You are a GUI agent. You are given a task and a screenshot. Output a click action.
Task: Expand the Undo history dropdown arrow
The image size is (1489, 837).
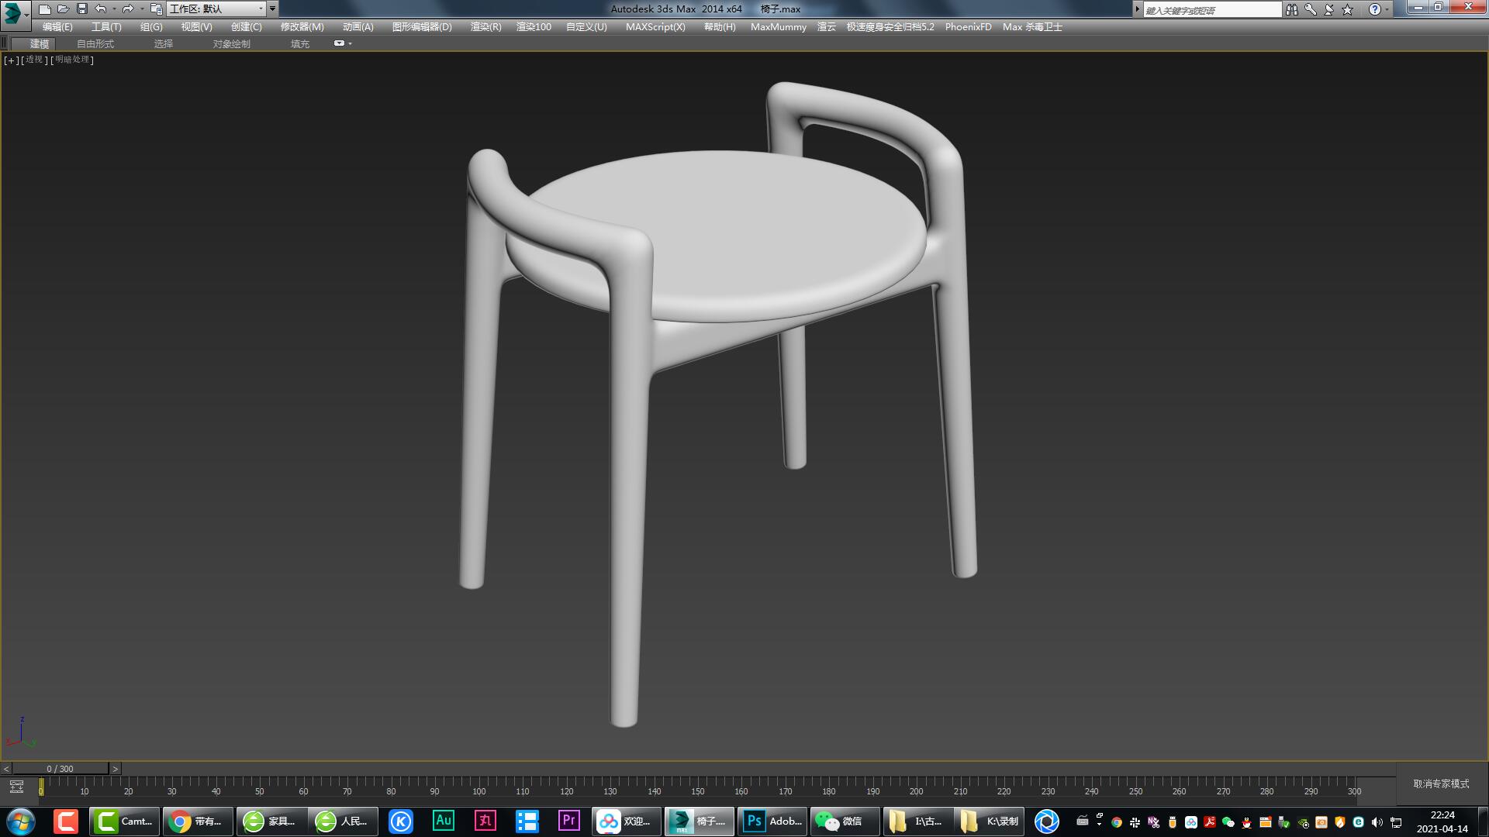point(113,9)
